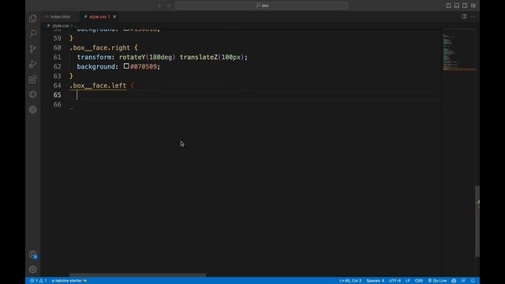Open the Customize Layout icon
Screen dimensions: 505x284
pyautogui.click(x=473, y=6)
